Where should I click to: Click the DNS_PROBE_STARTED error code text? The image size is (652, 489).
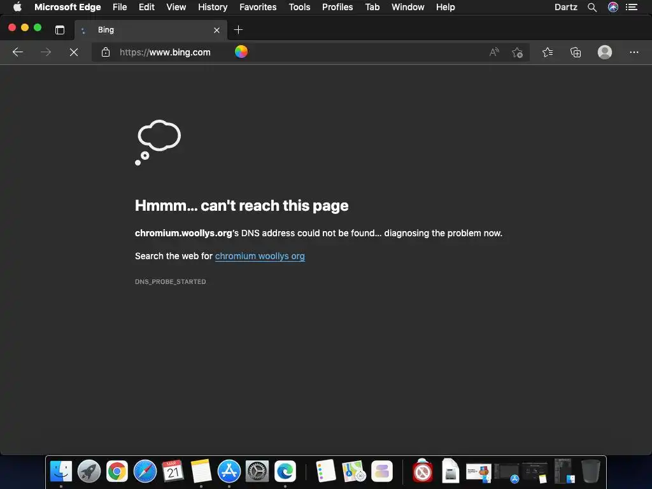point(171,281)
